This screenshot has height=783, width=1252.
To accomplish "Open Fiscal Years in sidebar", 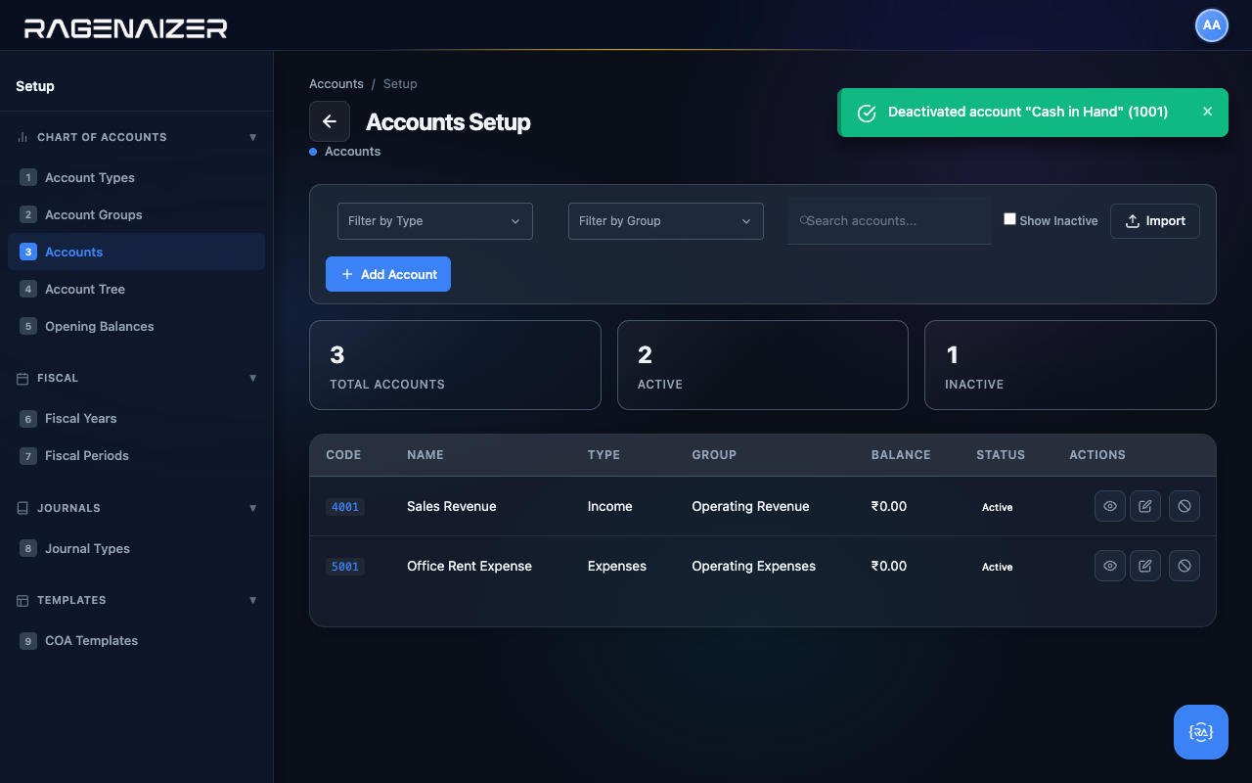I will point(136,418).
